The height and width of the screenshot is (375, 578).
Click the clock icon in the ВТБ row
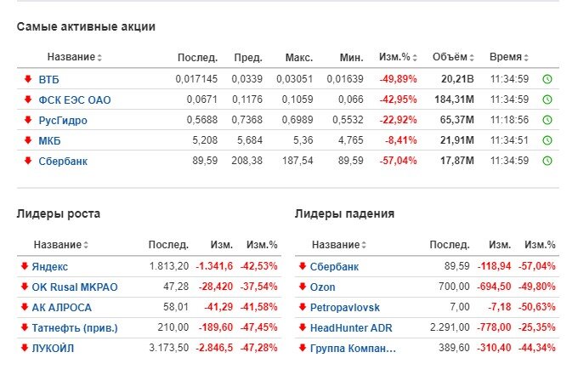pyautogui.click(x=547, y=79)
